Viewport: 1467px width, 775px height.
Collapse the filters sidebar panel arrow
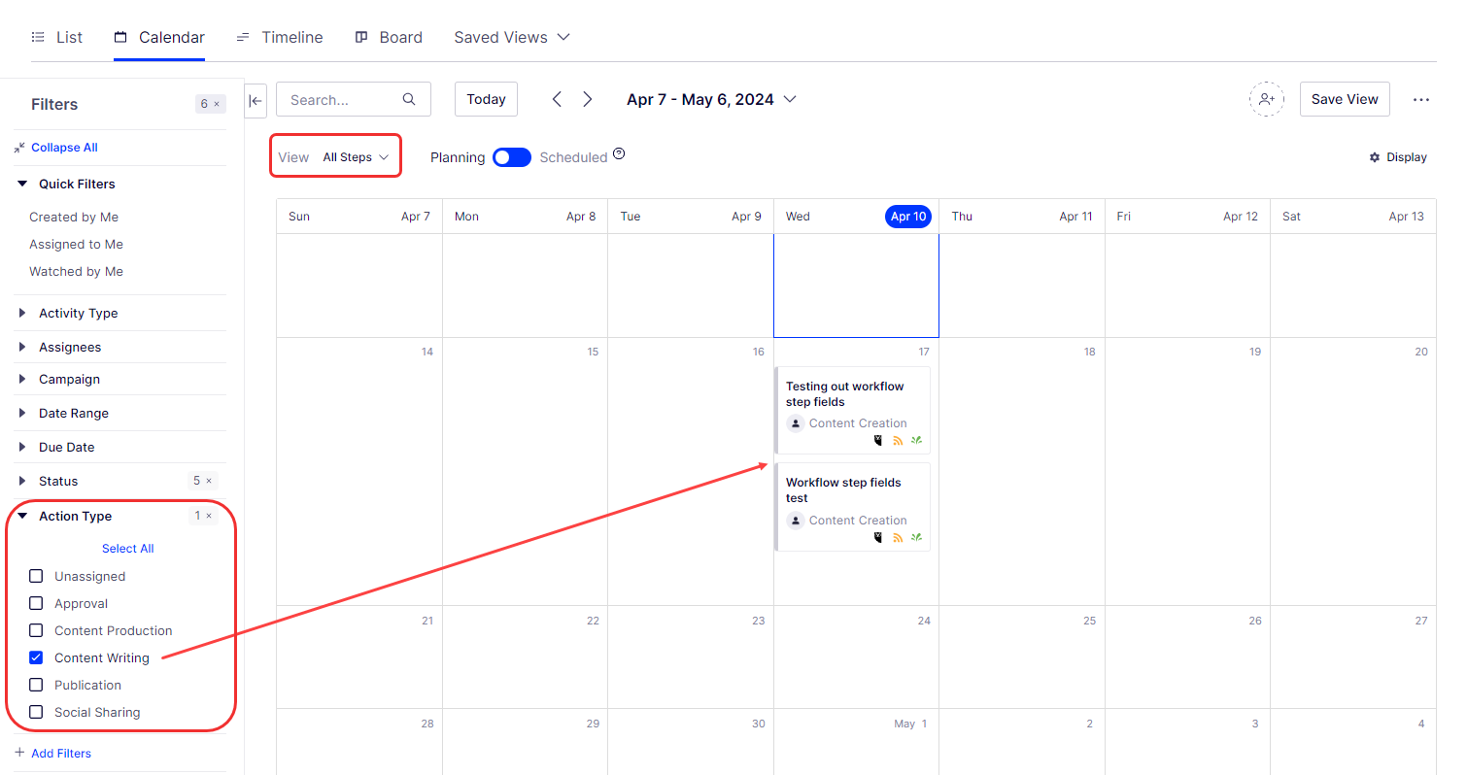256,99
